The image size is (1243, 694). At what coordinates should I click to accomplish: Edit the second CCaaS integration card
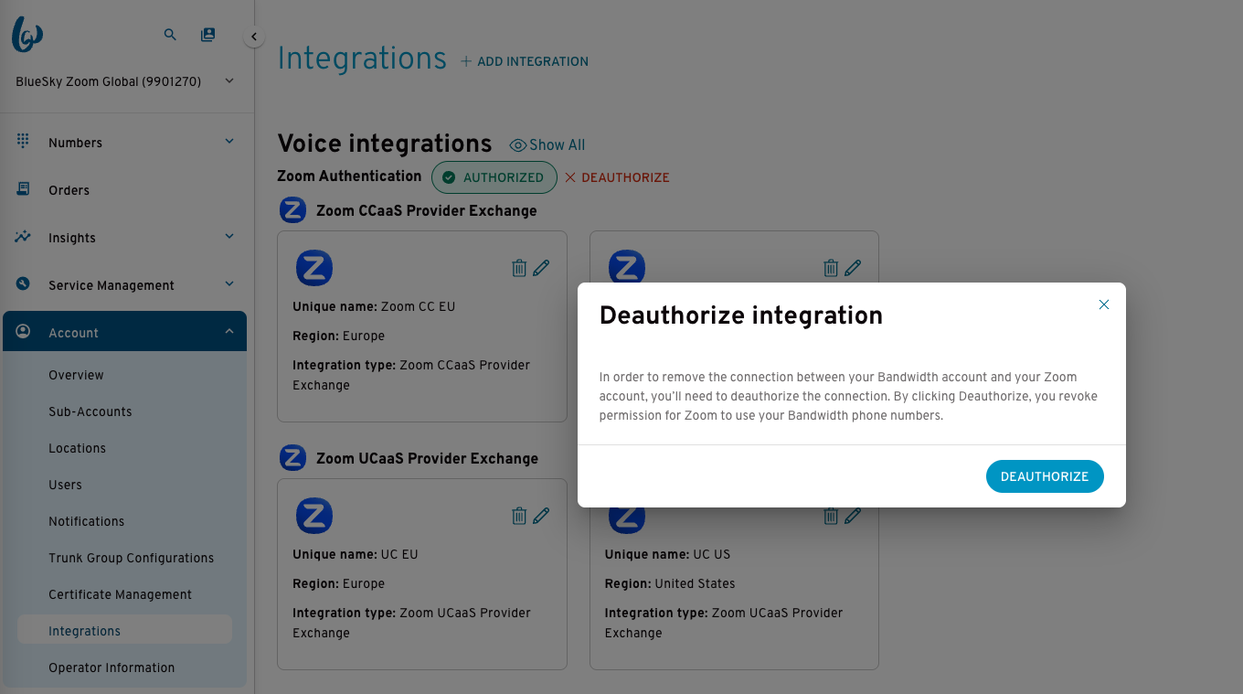pos(853,267)
